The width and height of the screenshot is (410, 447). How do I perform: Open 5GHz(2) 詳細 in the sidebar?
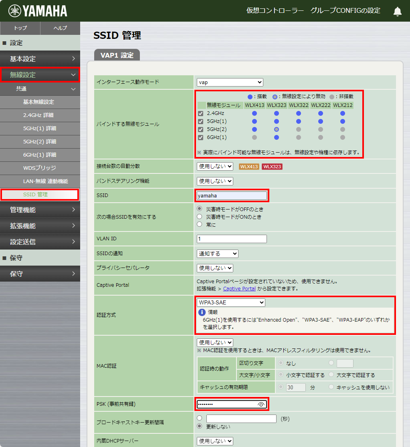[40, 142]
